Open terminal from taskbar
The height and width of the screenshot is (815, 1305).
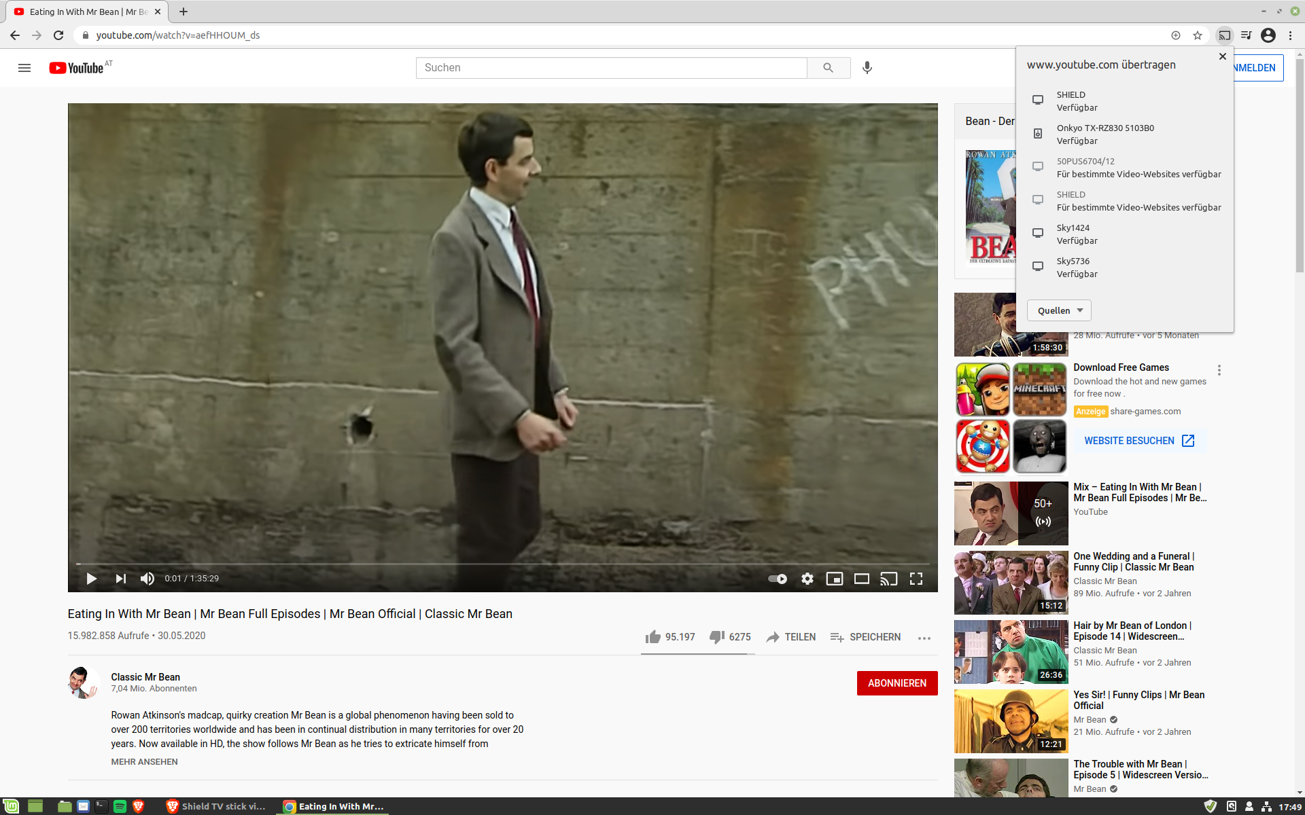click(x=101, y=806)
